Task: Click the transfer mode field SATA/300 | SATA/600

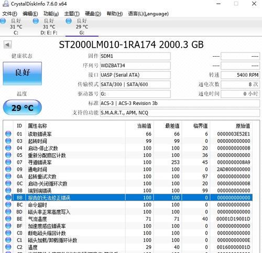Action: click(x=135, y=85)
